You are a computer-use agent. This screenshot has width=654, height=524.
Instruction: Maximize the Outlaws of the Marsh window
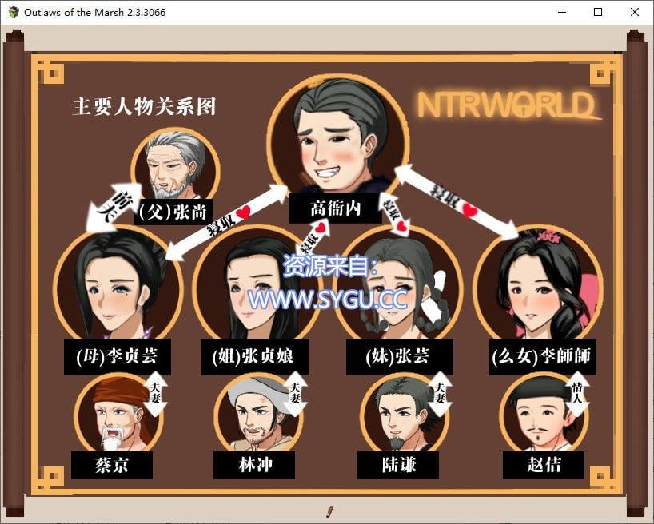[x=598, y=12]
